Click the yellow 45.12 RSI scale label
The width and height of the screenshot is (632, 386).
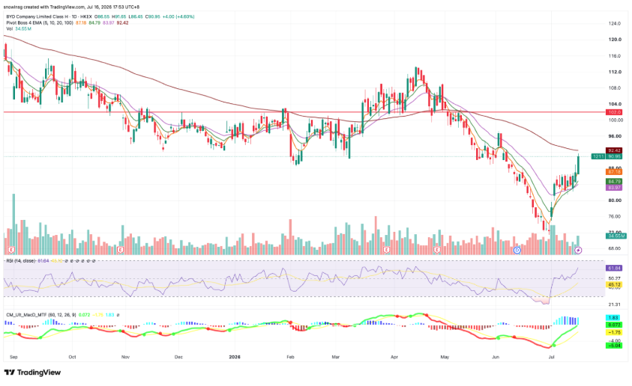tap(614, 284)
